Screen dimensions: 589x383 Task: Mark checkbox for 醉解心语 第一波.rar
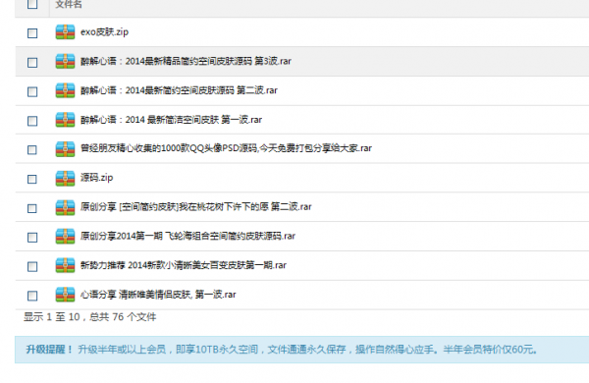click(x=32, y=121)
